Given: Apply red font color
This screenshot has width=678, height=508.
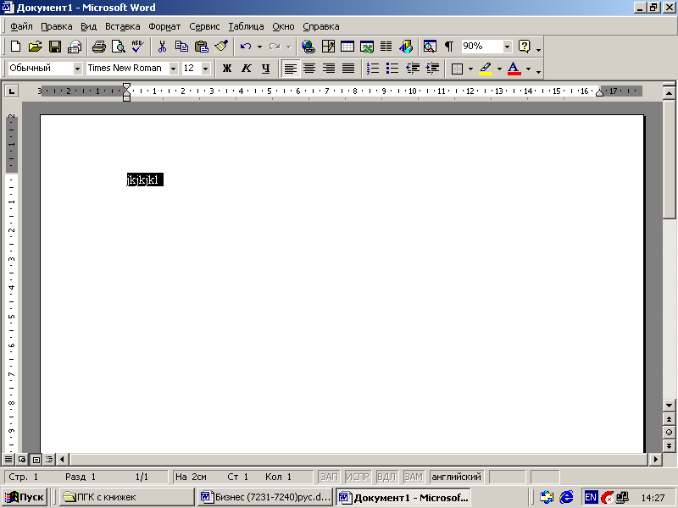Looking at the screenshot, I should click(x=514, y=69).
